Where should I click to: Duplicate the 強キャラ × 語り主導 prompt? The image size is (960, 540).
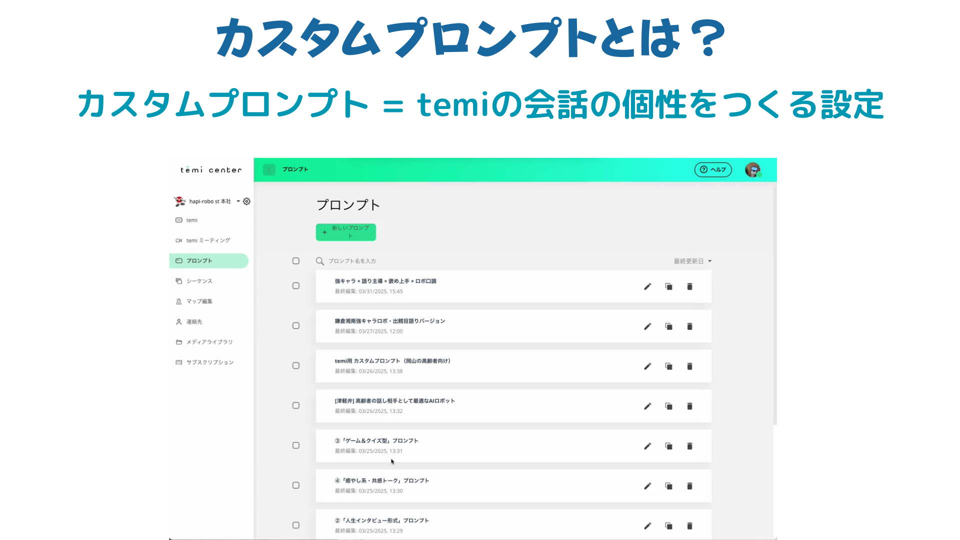click(668, 286)
